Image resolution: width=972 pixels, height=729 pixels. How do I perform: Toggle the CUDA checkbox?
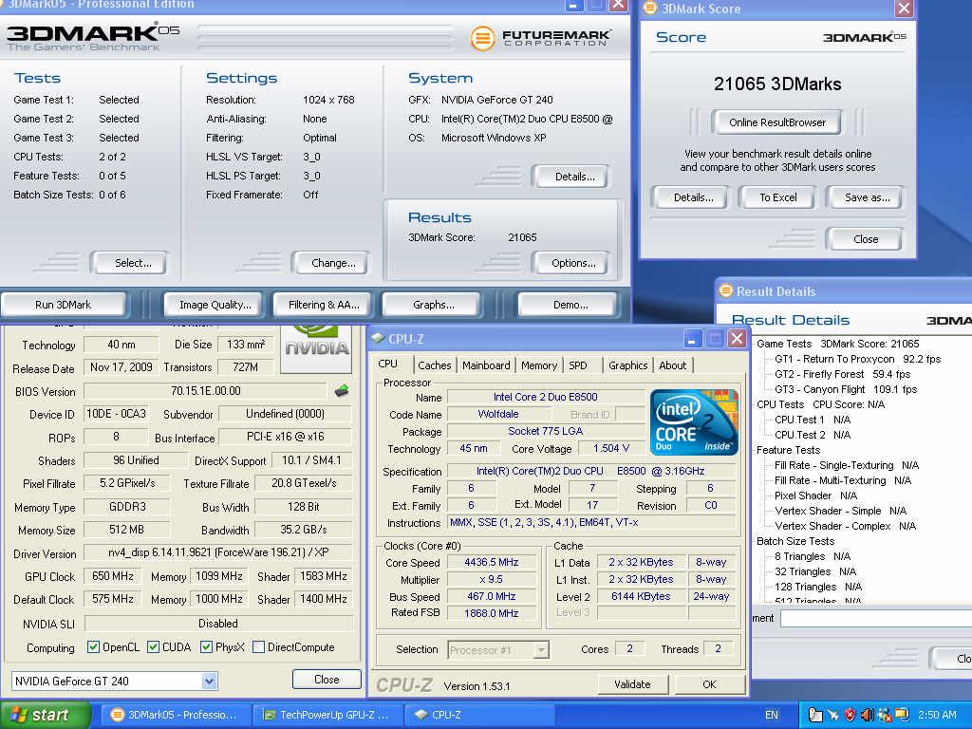pos(153,647)
